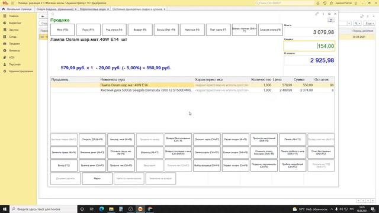
Task: Open the history clock icon
Action: 325,3
